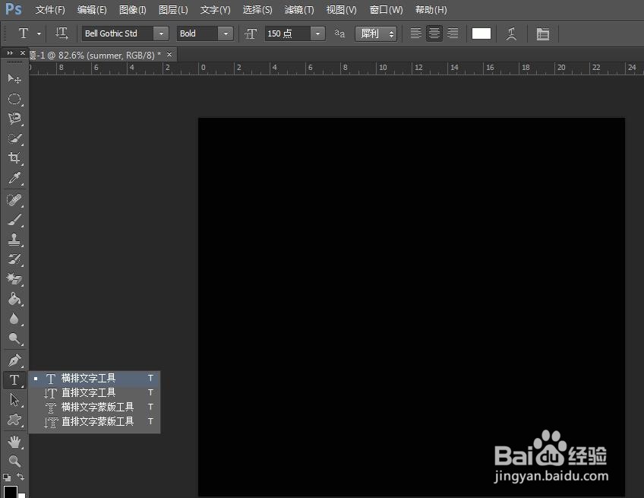Select the Brush tool

tap(14, 220)
